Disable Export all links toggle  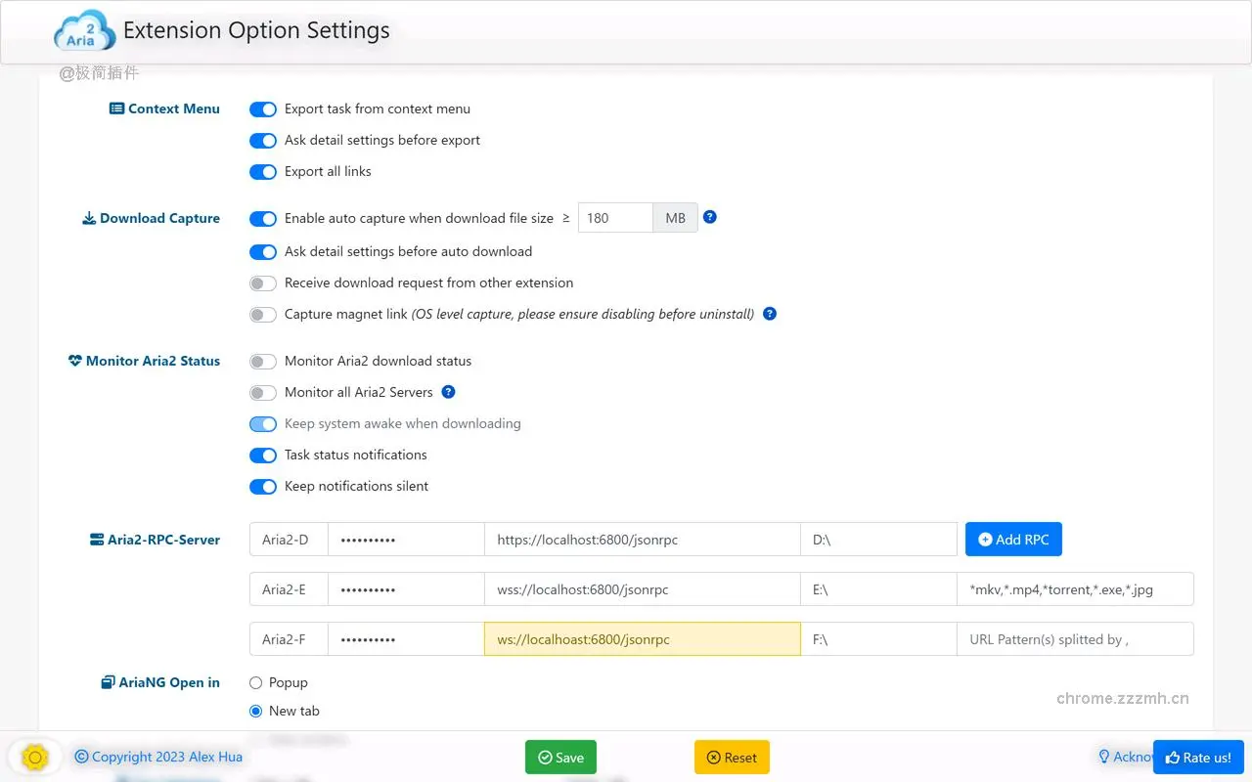click(263, 172)
